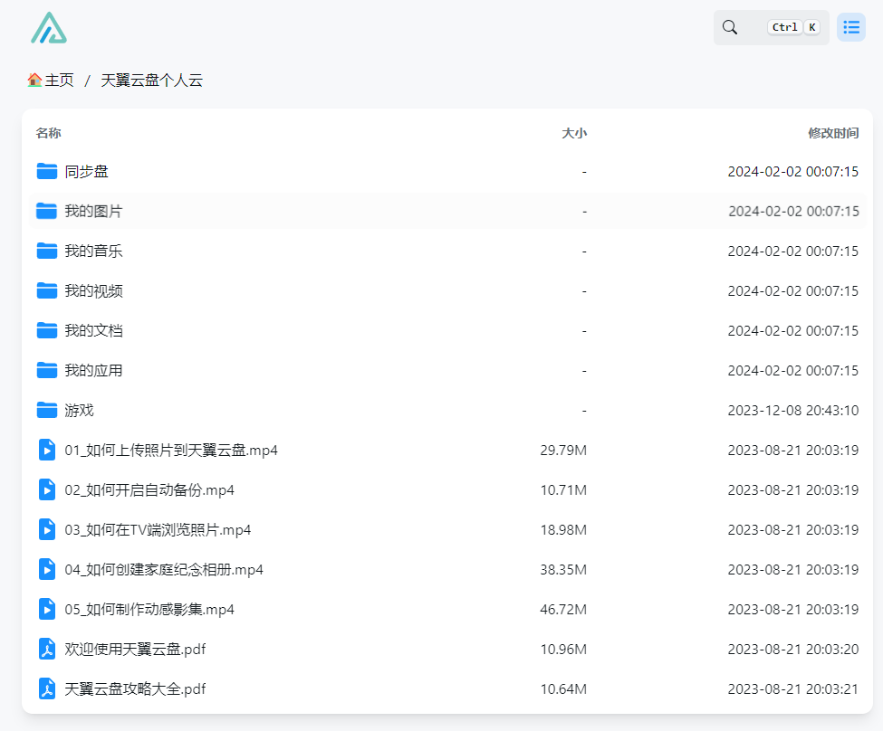This screenshot has width=883, height=731.
Task: Go to 主页 in the breadcrumb
Action: point(52,81)
